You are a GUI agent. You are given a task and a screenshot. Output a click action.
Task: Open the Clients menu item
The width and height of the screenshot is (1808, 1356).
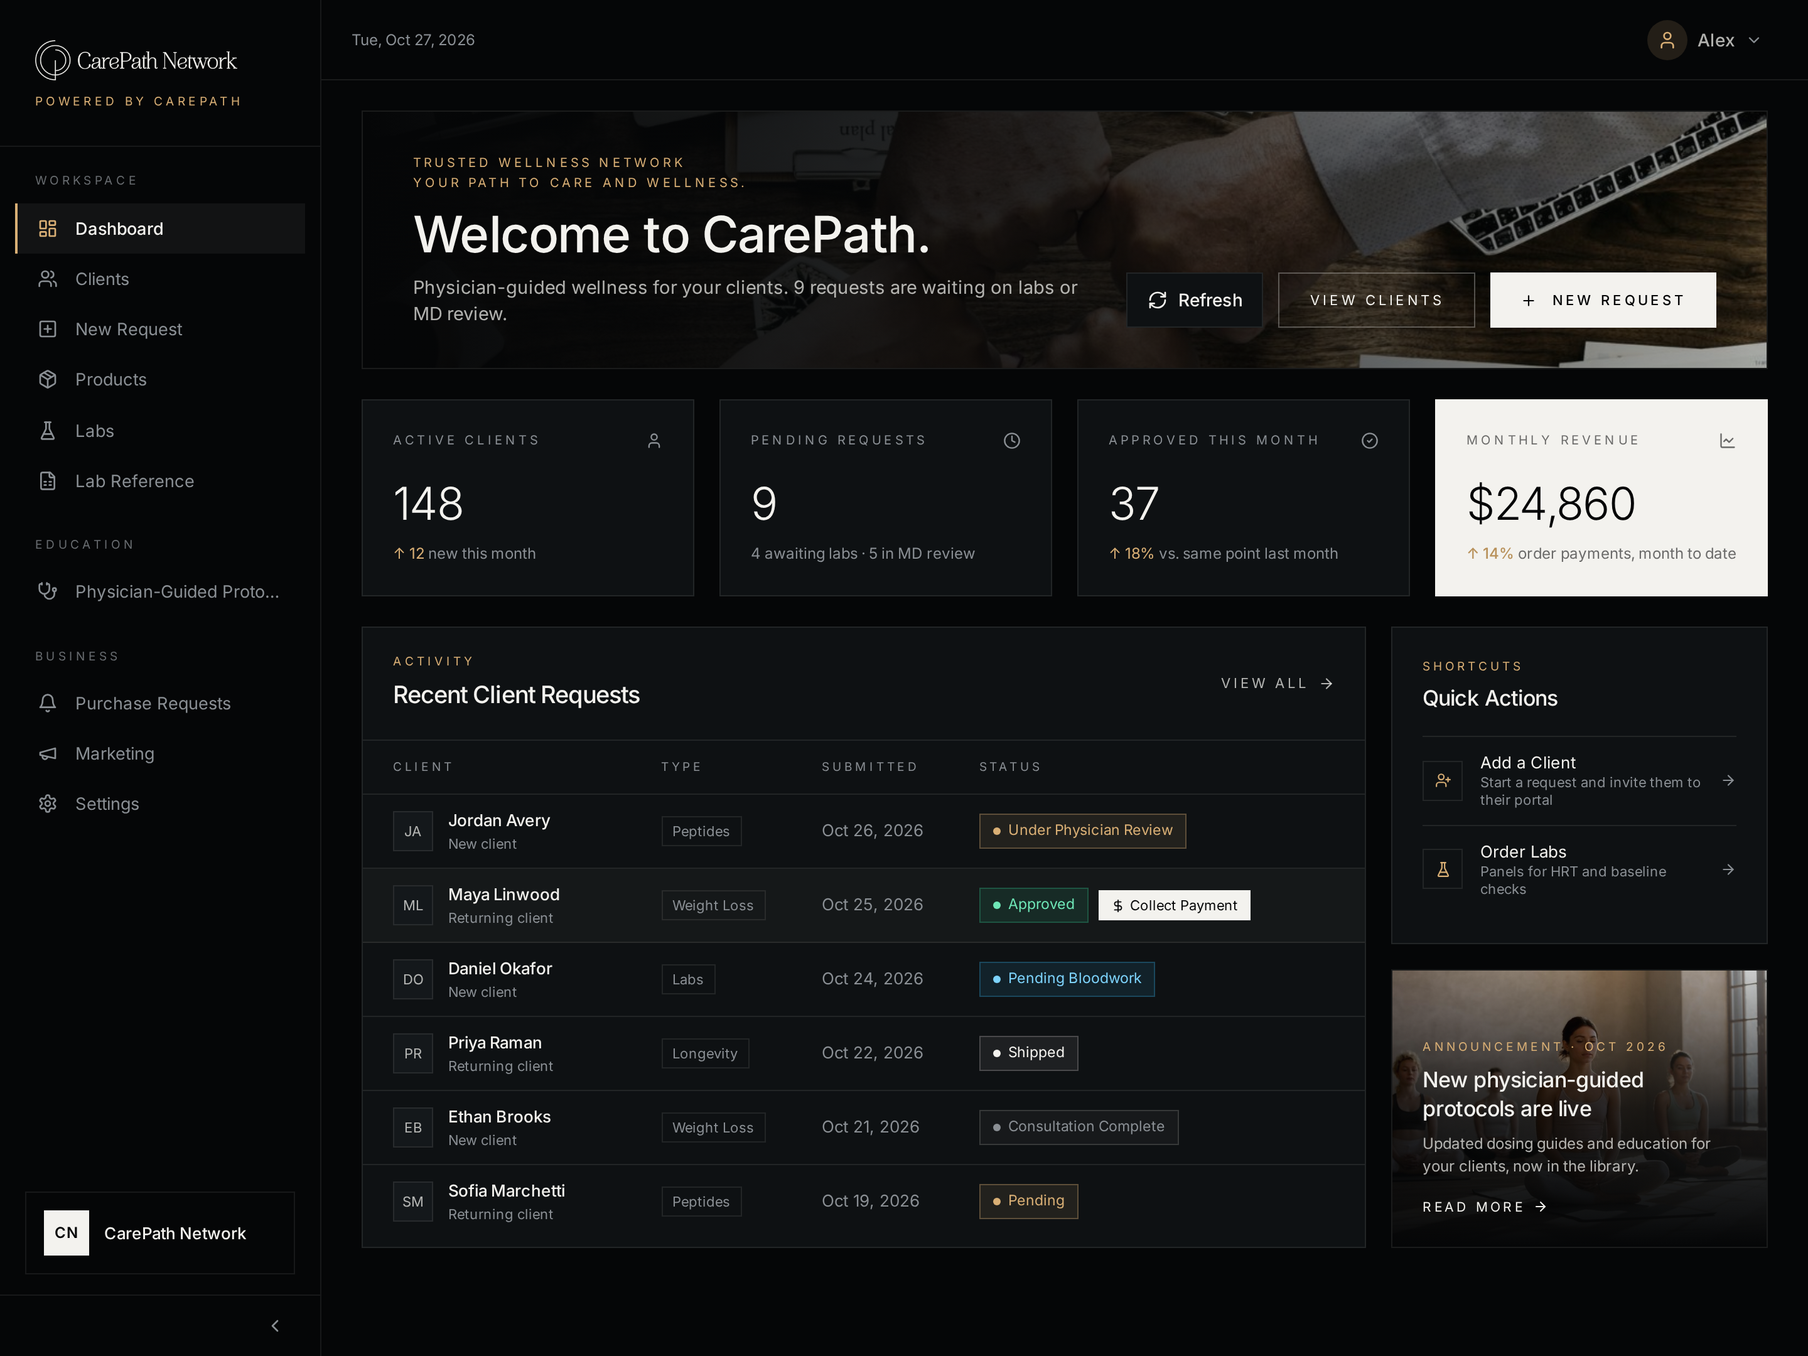pos(160,279)
